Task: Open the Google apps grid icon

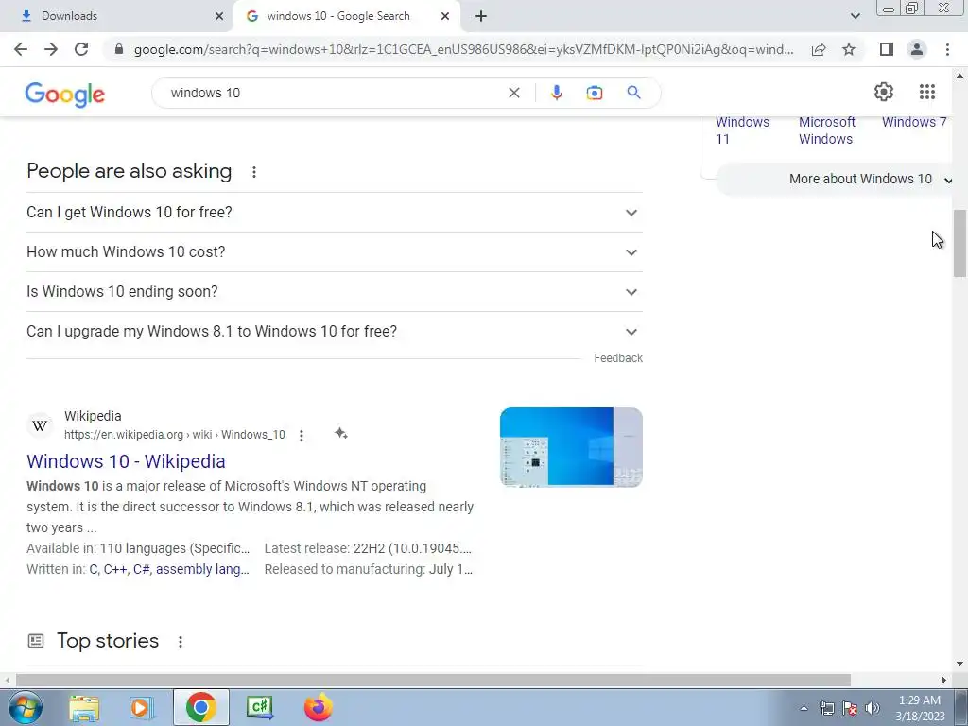Action: (x=926, y=92)
